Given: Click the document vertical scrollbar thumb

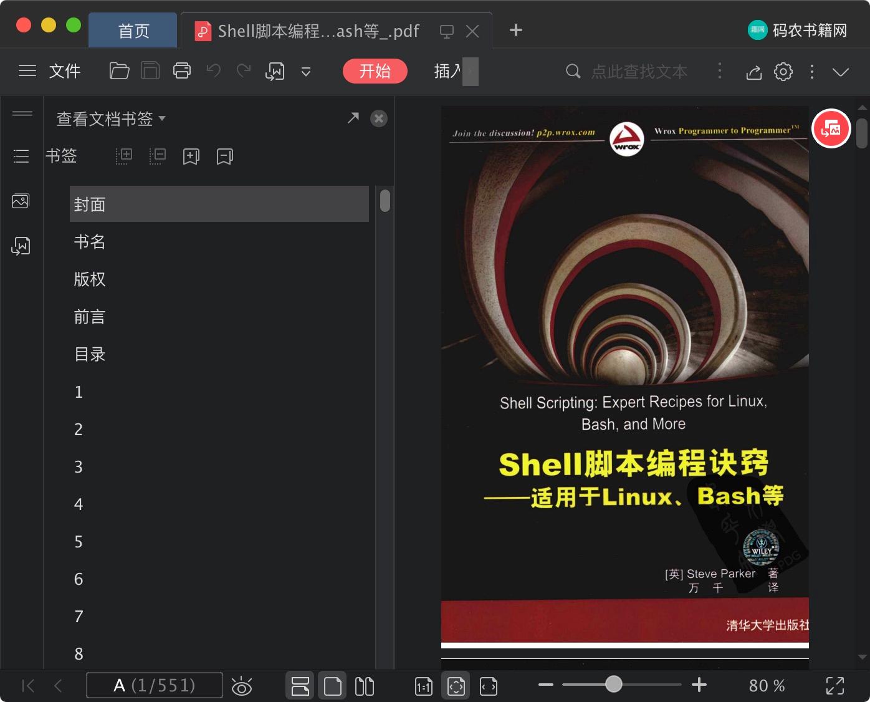Looking at the screenshot, I should [x=862, y=133].
